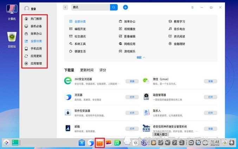Choose the 游戏娱乐 category

(x=127, y=51)
